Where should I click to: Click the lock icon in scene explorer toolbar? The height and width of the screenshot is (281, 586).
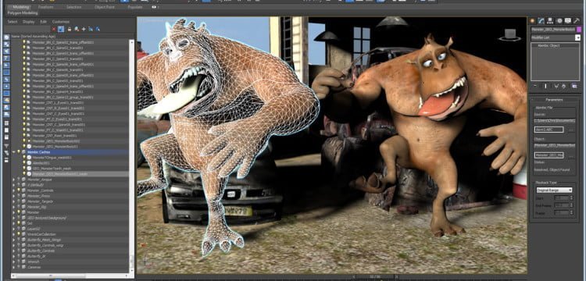coord(70,29)
